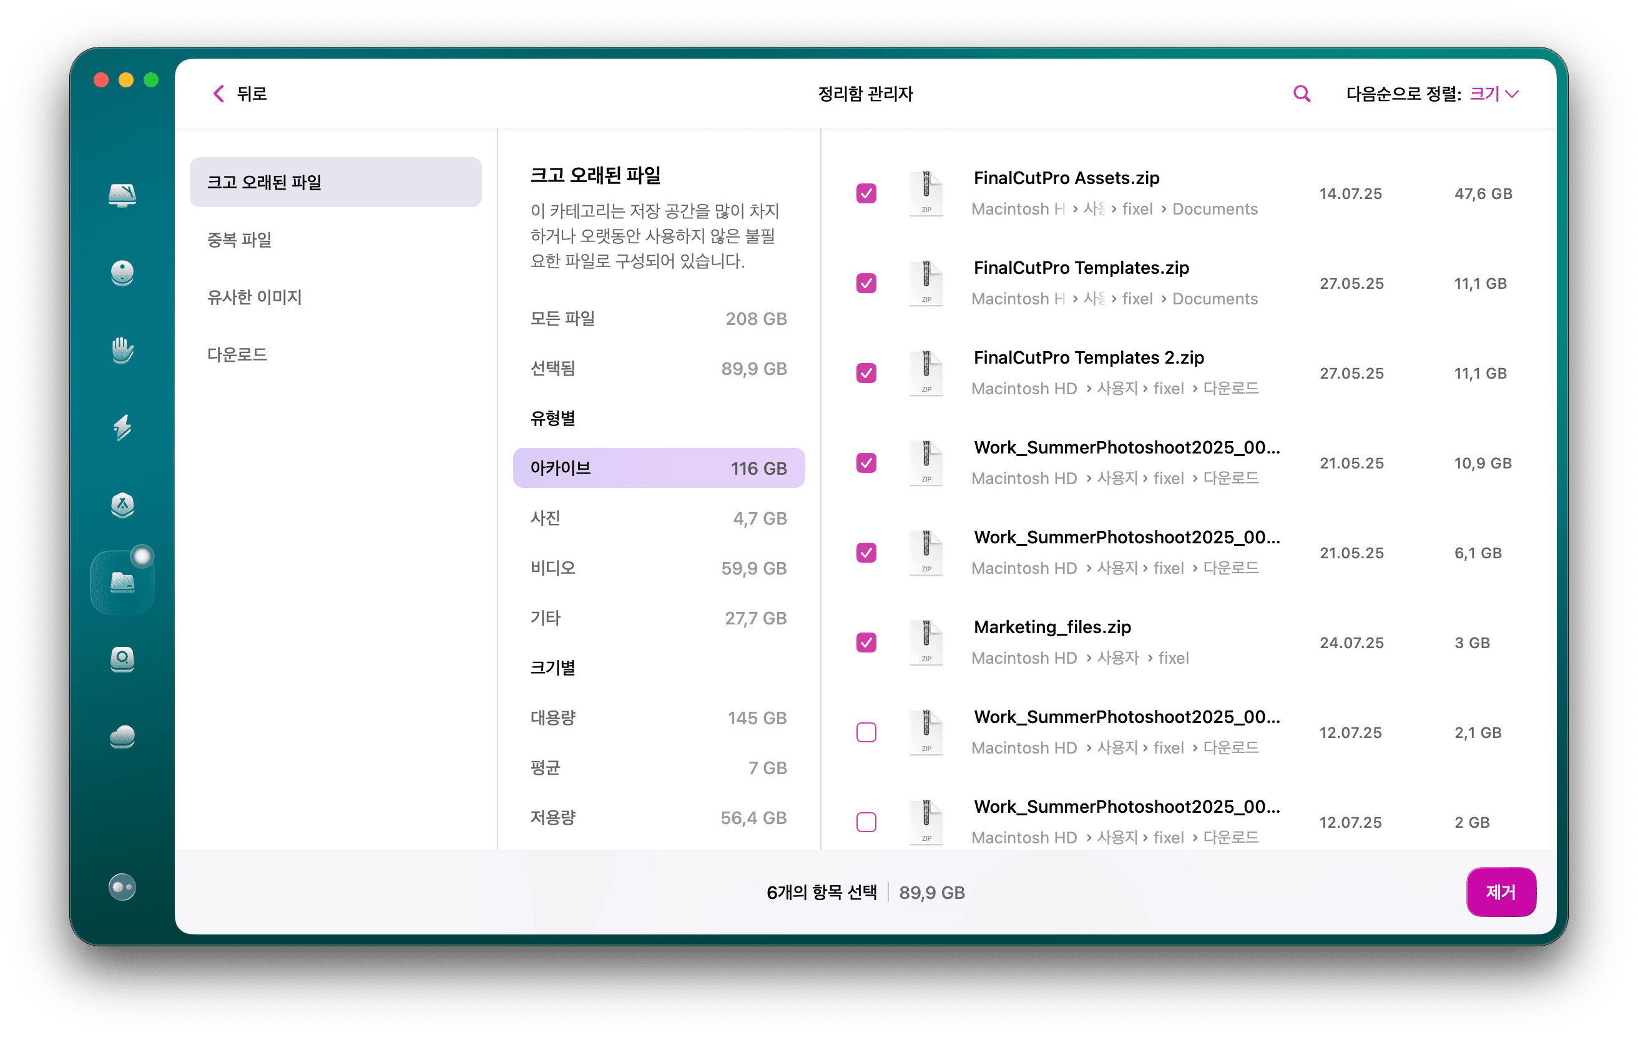Go back using the 뒤로 chevron
This screenshot has width=1638, height=1038.
219,94
